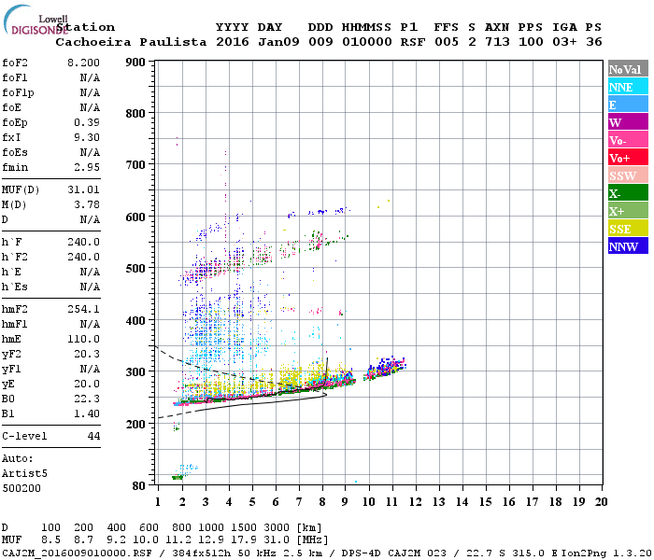Click the MUF(D) value 31.01
This screenshot has height=560, width=654.
pyautogui.click(x=83, y=190)
